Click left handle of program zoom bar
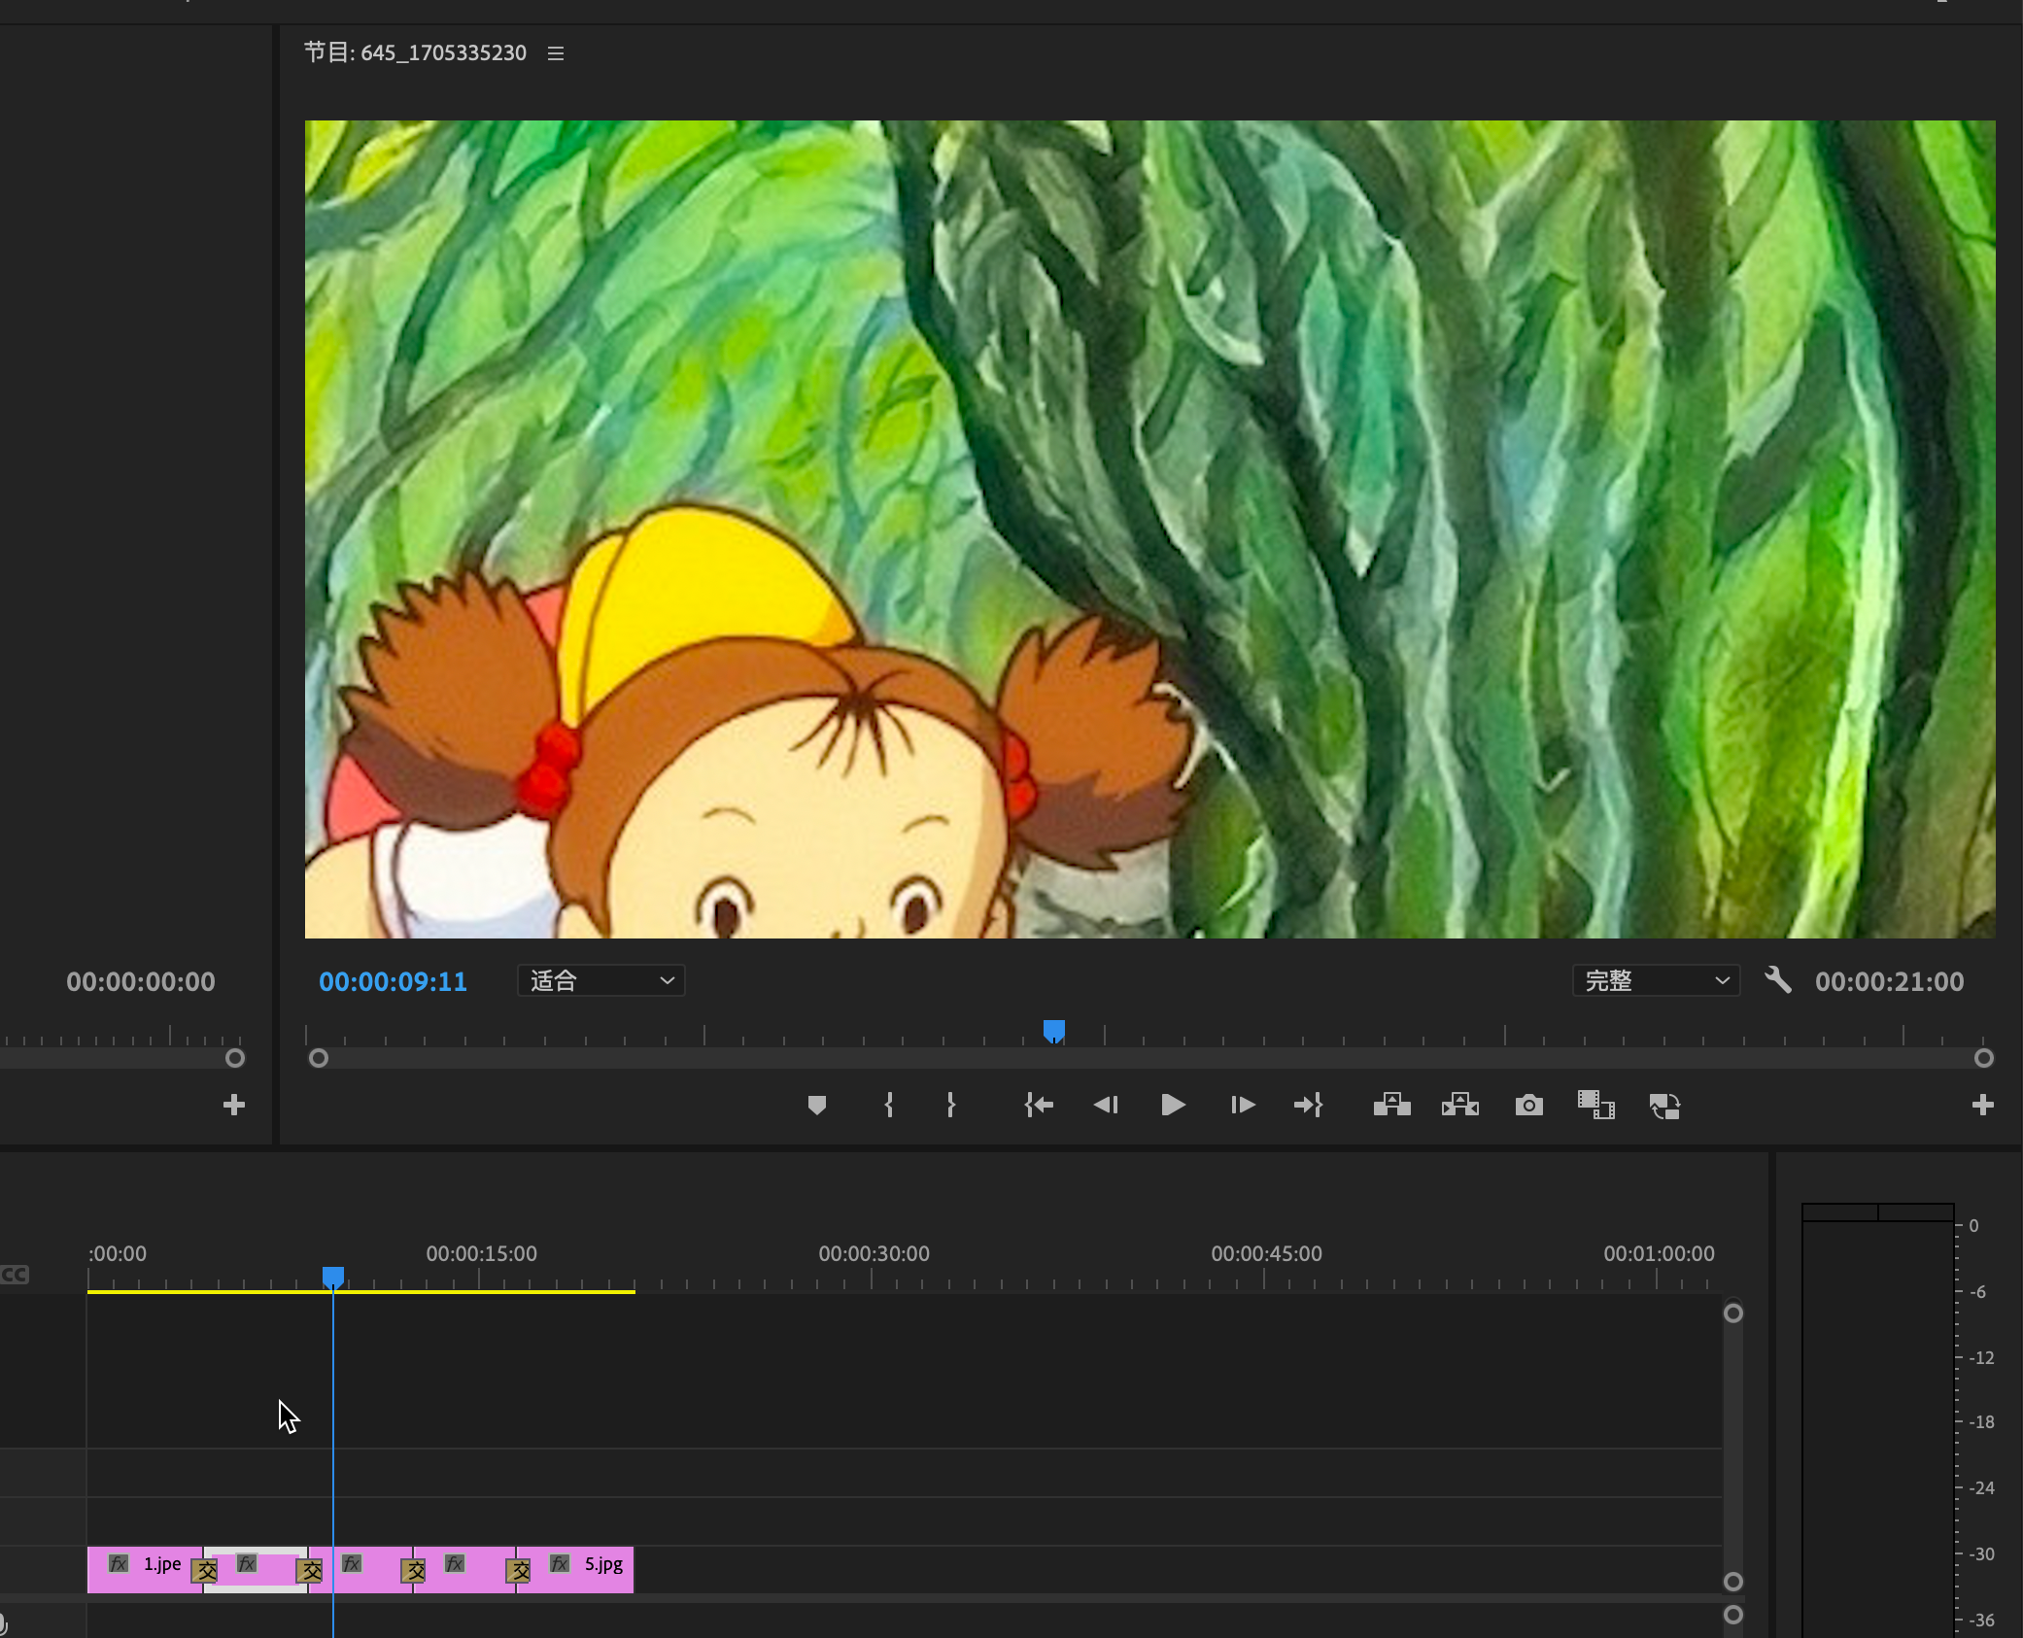The height and width of the screenshot is (1638, 2023). click(x=318, y=1058)
